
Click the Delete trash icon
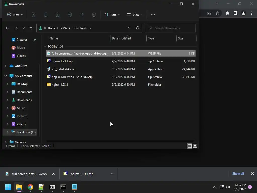(94, 15)
